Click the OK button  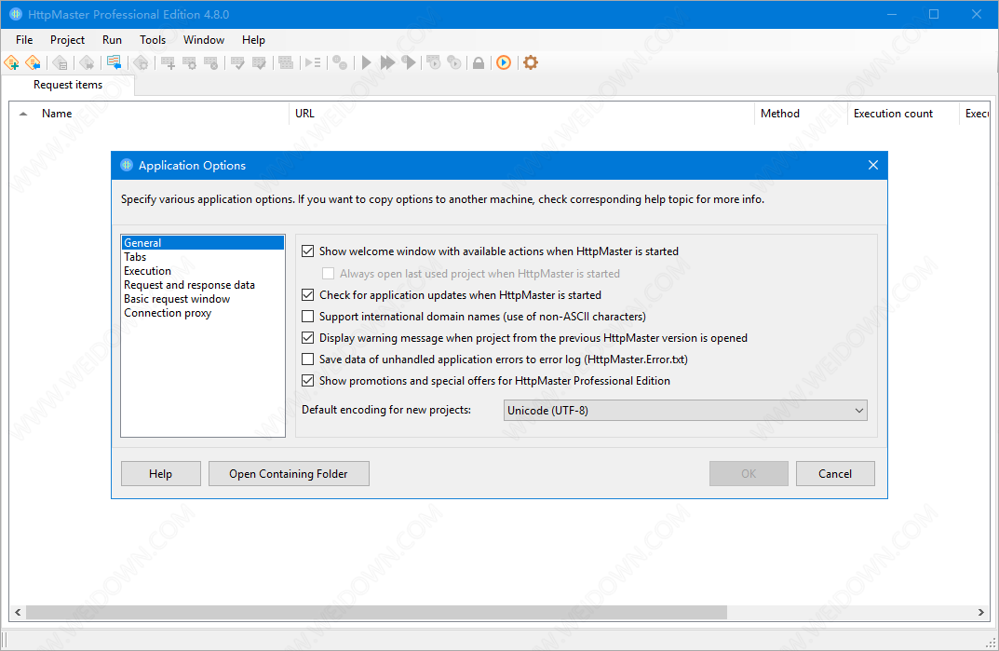click(x=749, y=474)
